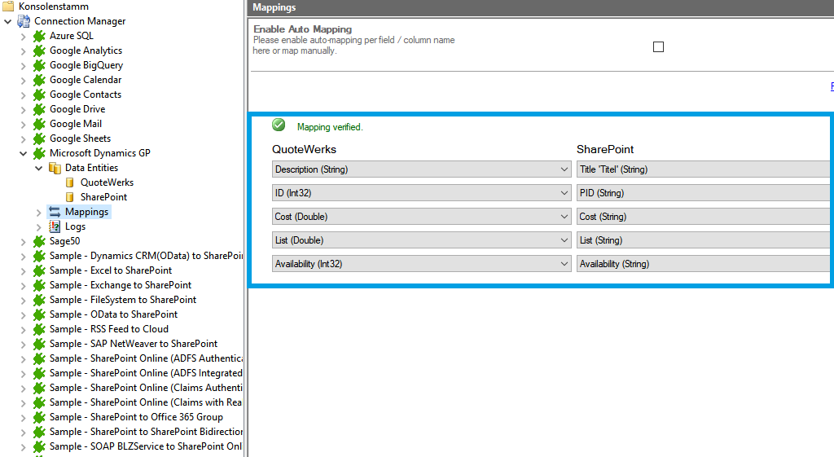Collapse the Microsoft Dynamics GP node
Screen dimensions: 834x457
point(23,153)
